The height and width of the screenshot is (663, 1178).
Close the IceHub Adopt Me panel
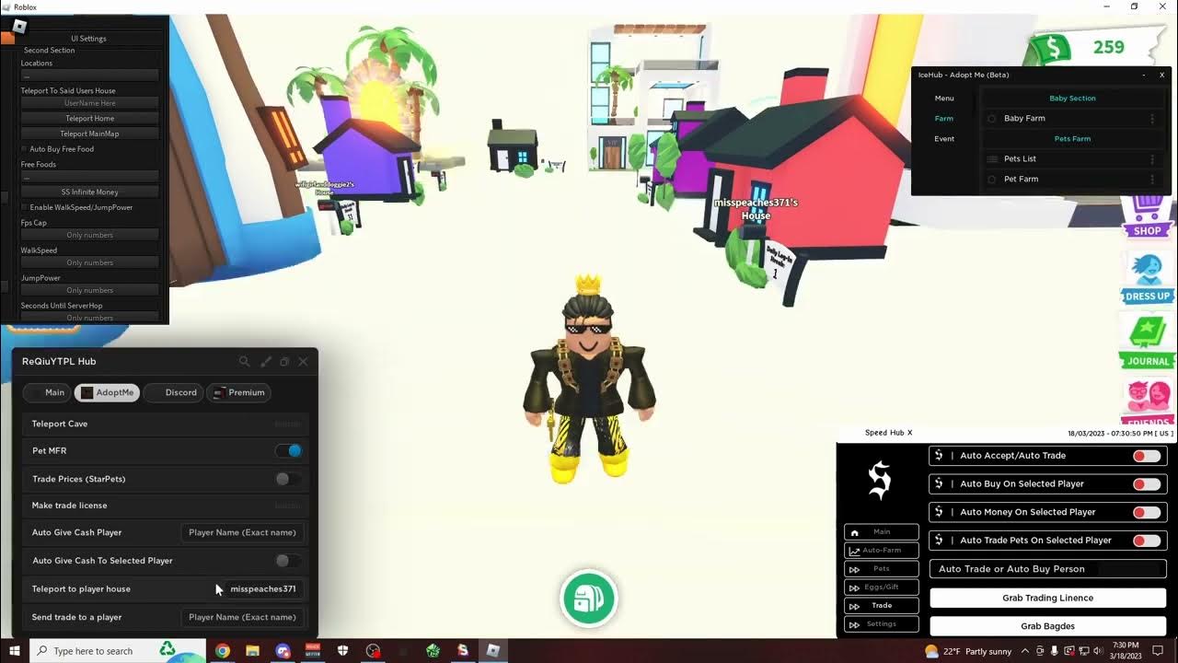point(1161,75)
